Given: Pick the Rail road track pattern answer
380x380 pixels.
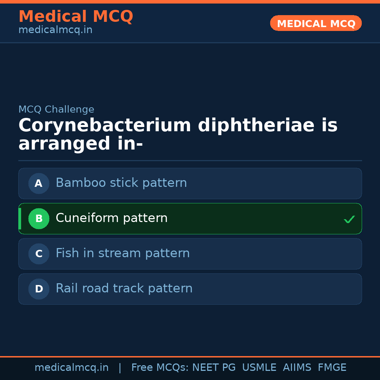Looking at the screenshot, I should coord(124,289).
